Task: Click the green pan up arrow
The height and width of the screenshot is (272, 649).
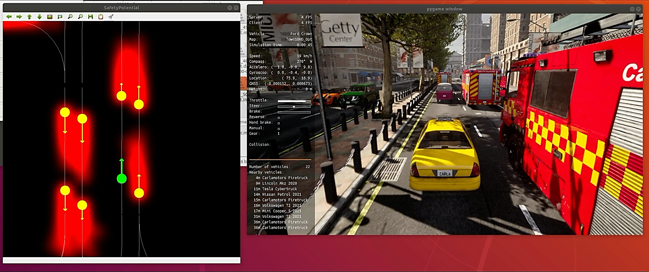Action: (x=30, y=16)
